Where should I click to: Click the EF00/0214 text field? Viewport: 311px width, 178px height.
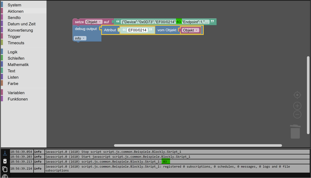click(137, 30)
